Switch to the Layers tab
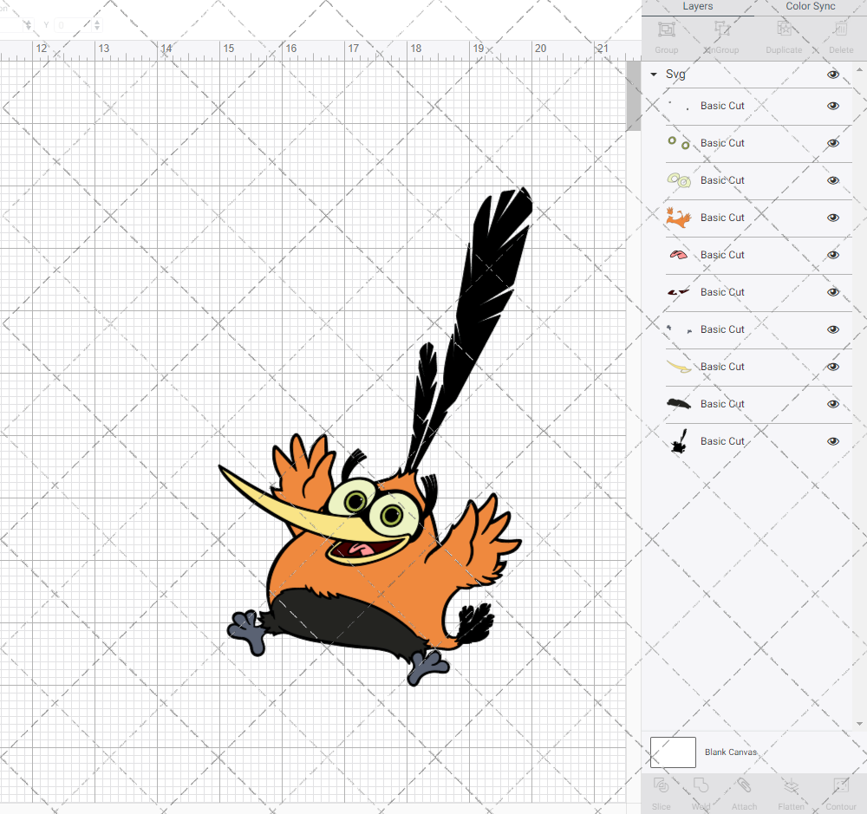This screenshot has width=867, height=814. 697,7
